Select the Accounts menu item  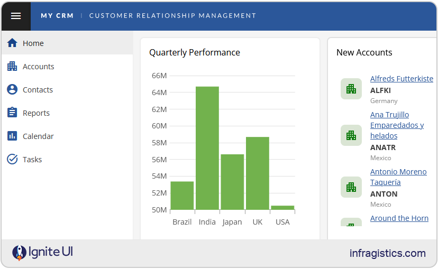tap(39, 67)
